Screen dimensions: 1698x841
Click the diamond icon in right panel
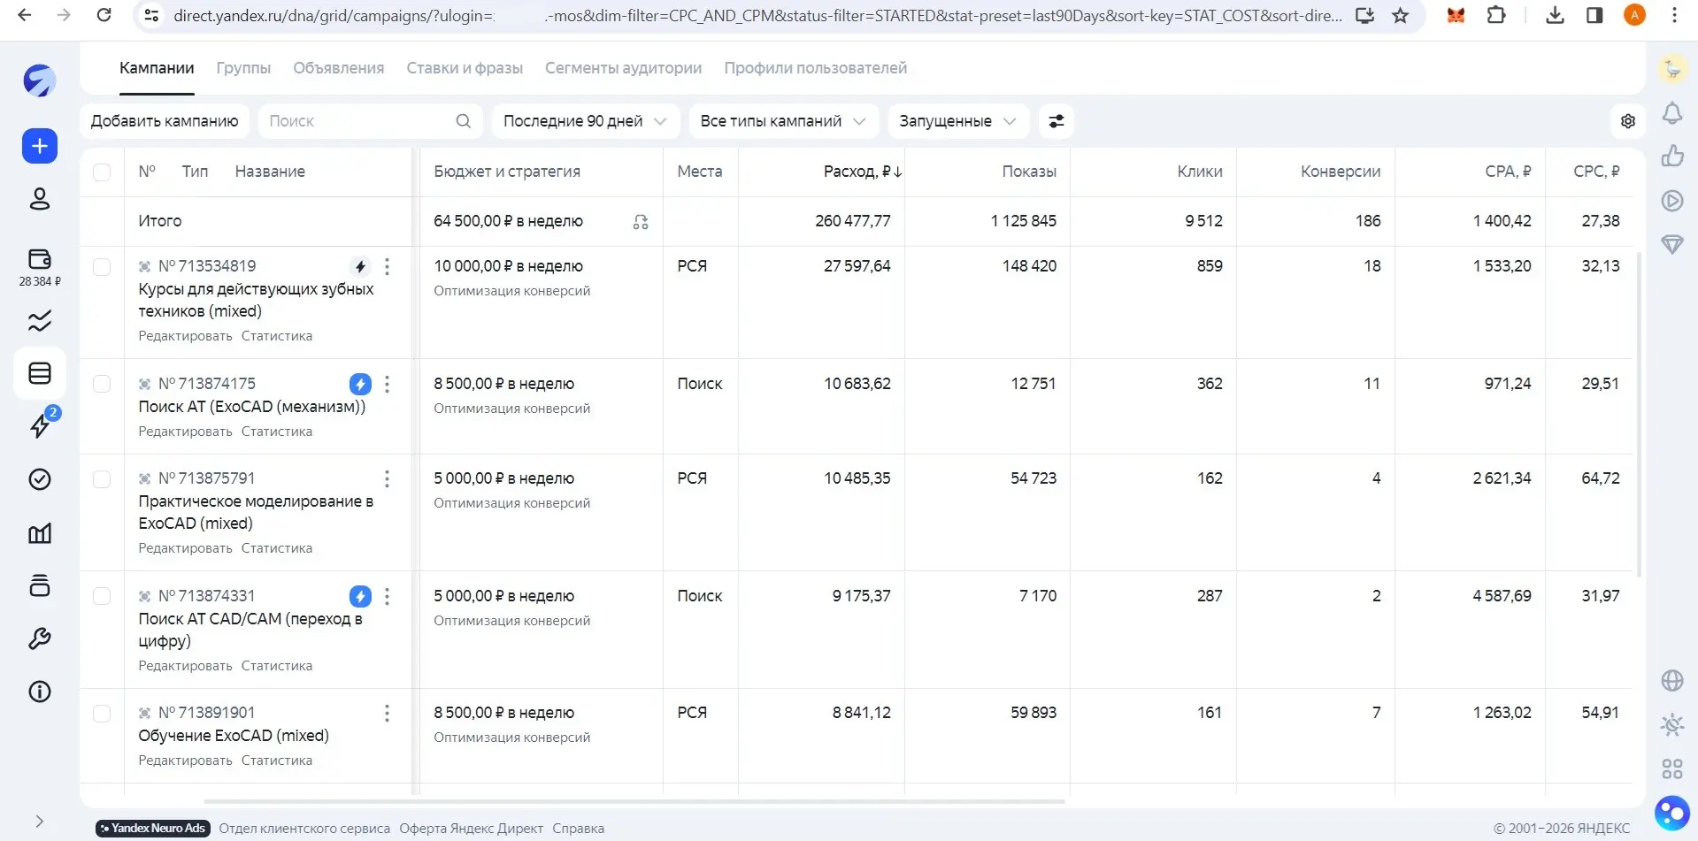point(1672,244)
